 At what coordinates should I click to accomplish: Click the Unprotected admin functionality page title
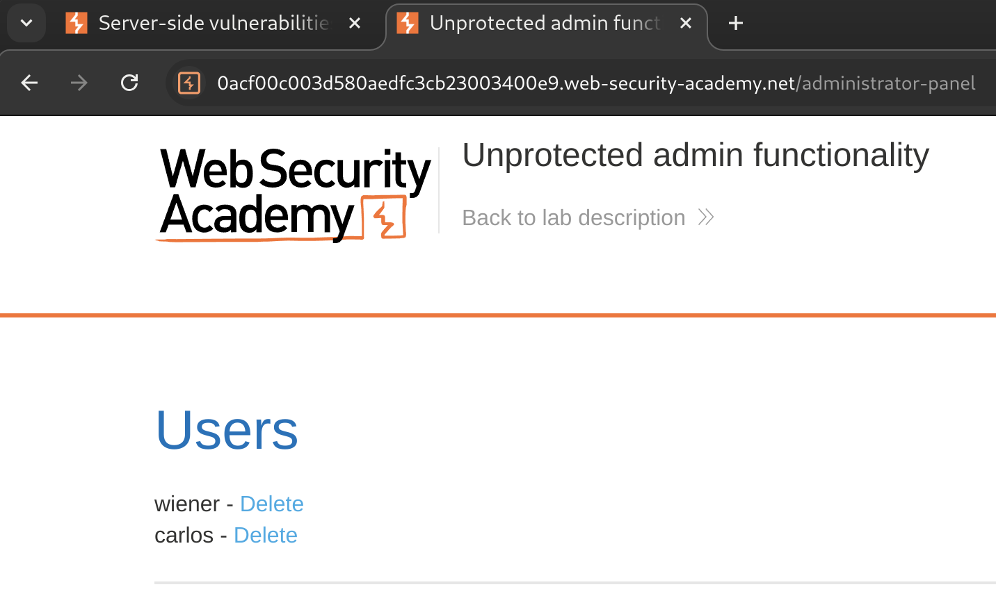[695, 155]
